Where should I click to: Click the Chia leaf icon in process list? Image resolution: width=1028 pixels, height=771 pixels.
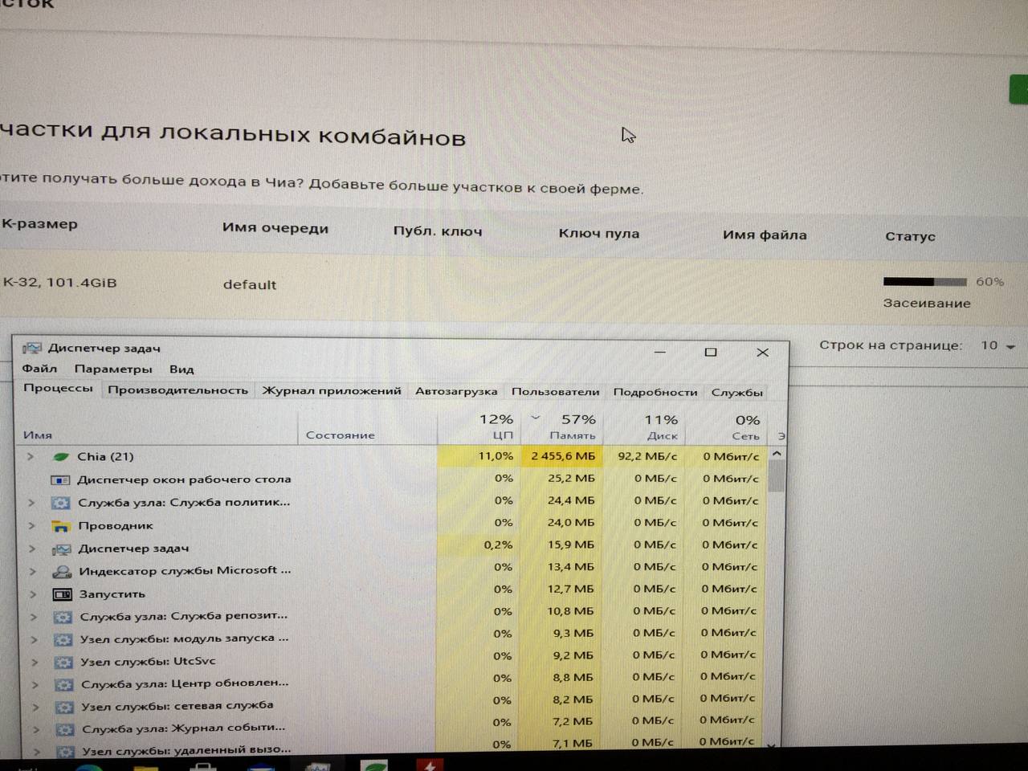click(60, 456)
